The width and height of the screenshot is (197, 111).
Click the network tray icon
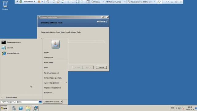click(179, 108)
